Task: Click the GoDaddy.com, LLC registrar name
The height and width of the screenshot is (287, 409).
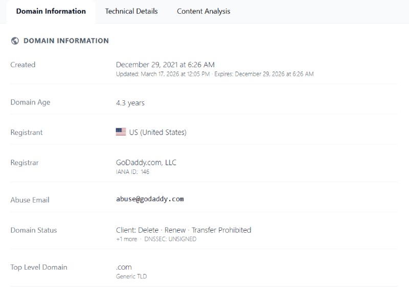Action: click(146, 162)
